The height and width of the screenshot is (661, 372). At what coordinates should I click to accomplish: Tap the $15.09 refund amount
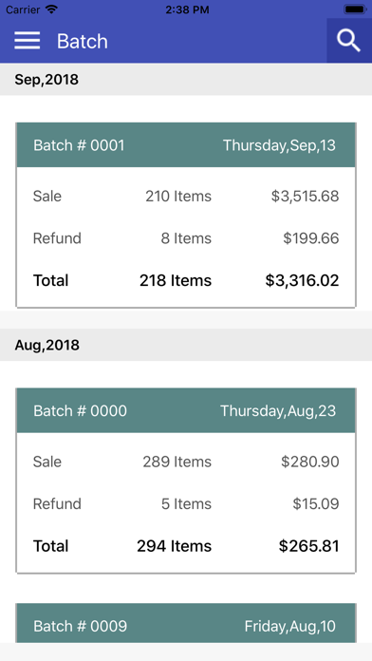point(316,503)
